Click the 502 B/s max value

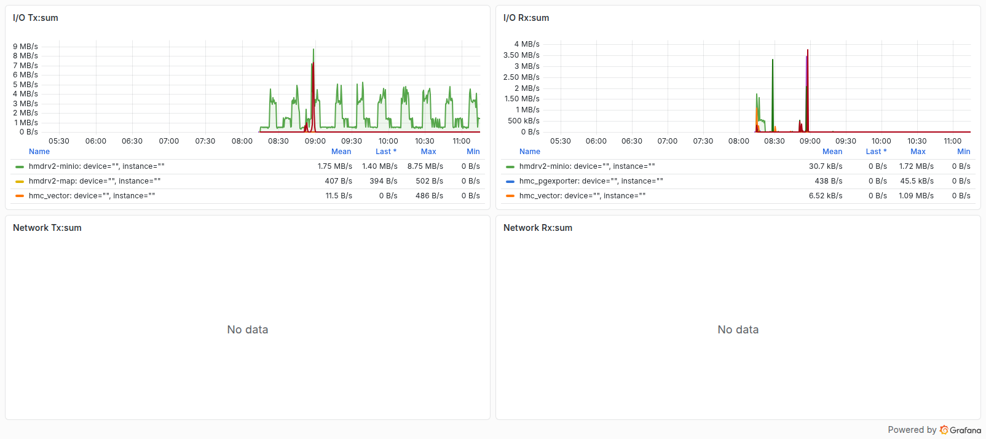pyautogui.click(x=429, y=181)
